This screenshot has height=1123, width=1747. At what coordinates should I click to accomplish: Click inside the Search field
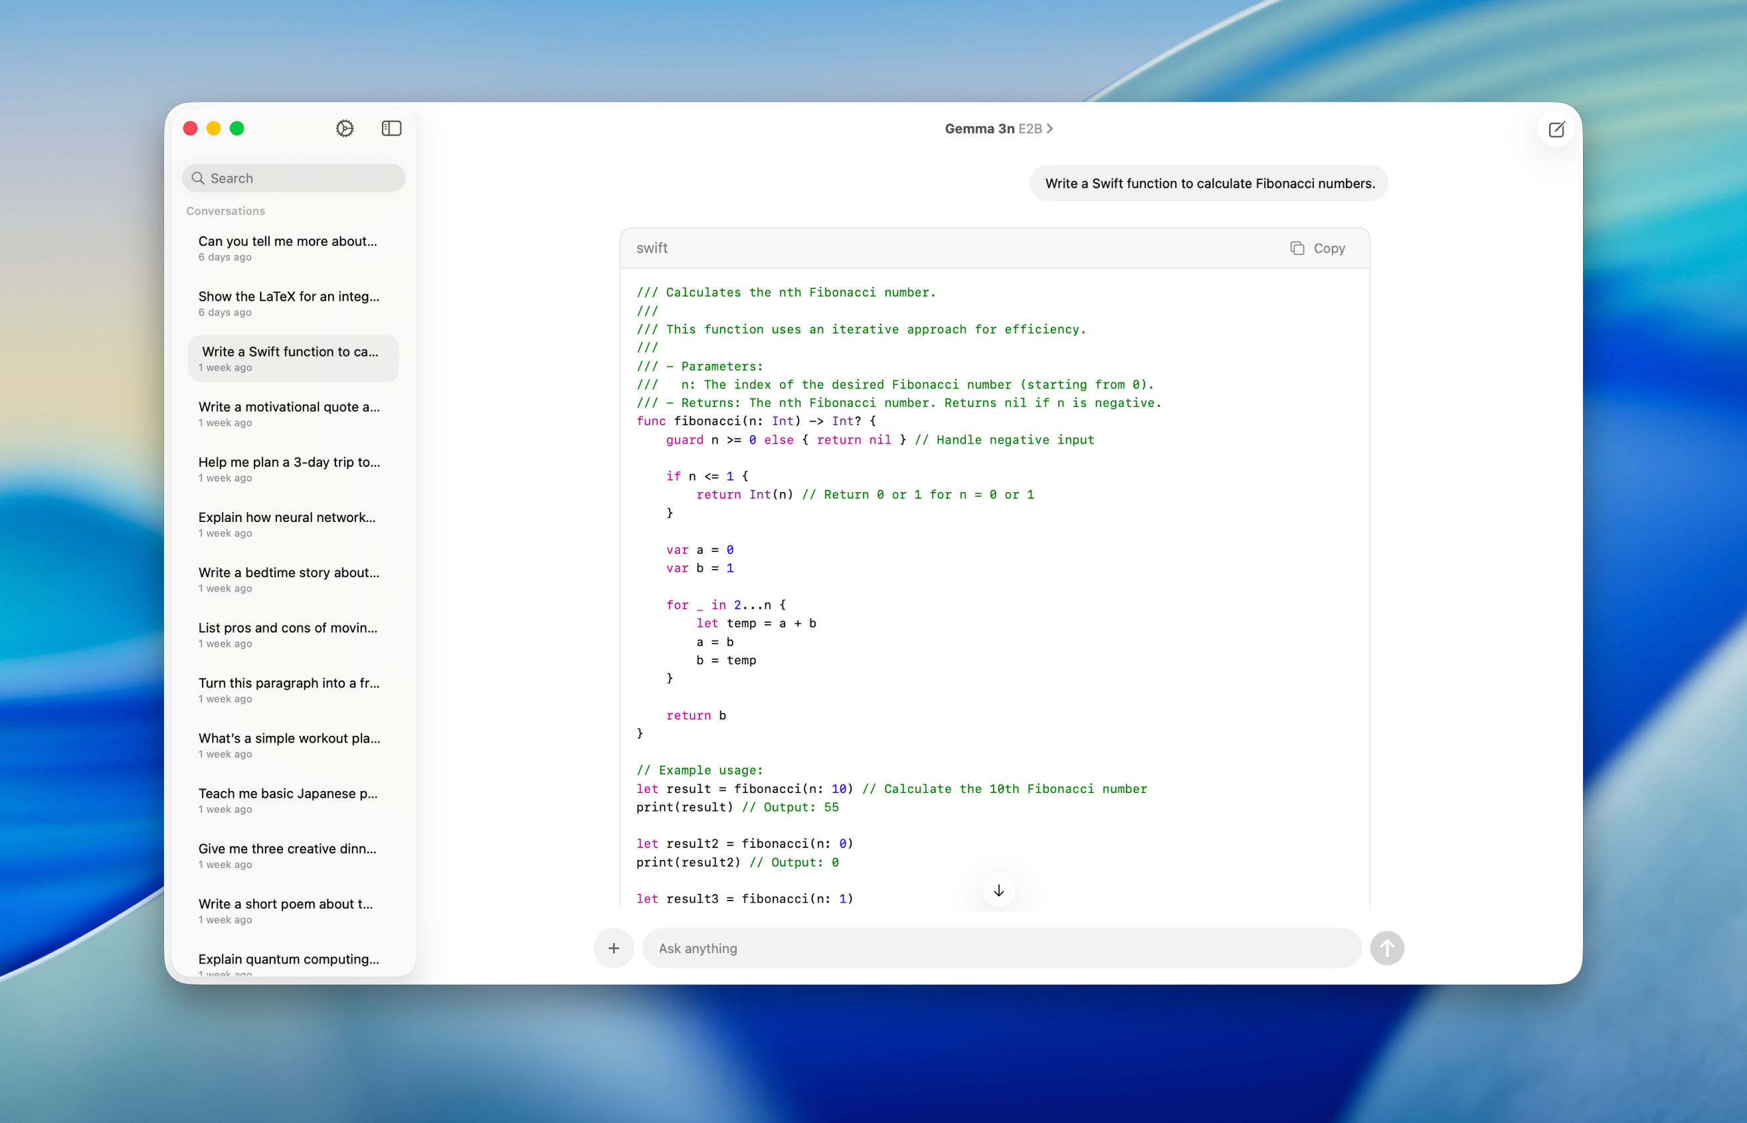pyautogui.click(x=293, y=177)
